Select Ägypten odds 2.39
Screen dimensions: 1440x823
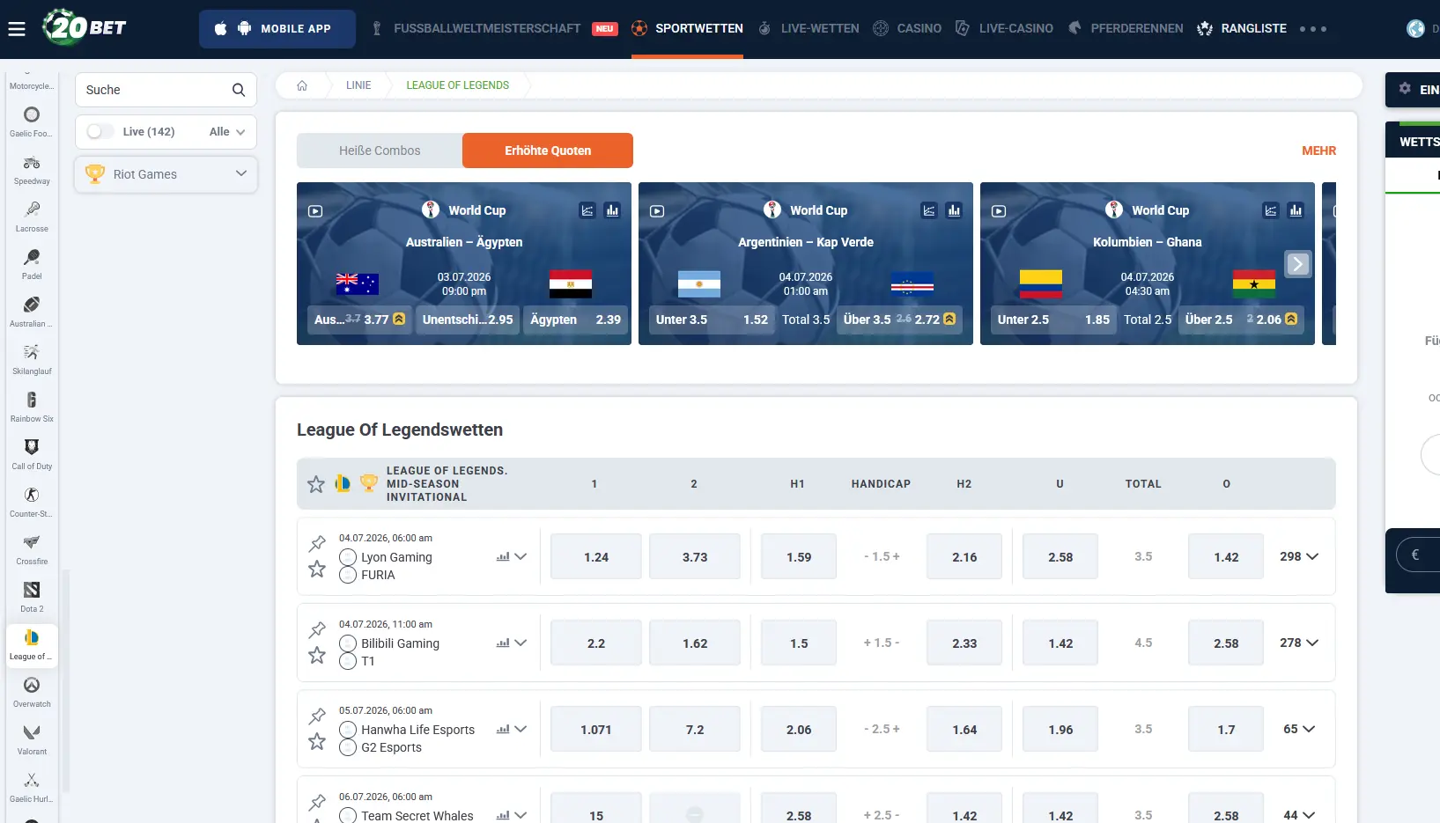coord(575,320)
